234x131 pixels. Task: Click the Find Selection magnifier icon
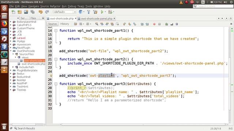97,24
